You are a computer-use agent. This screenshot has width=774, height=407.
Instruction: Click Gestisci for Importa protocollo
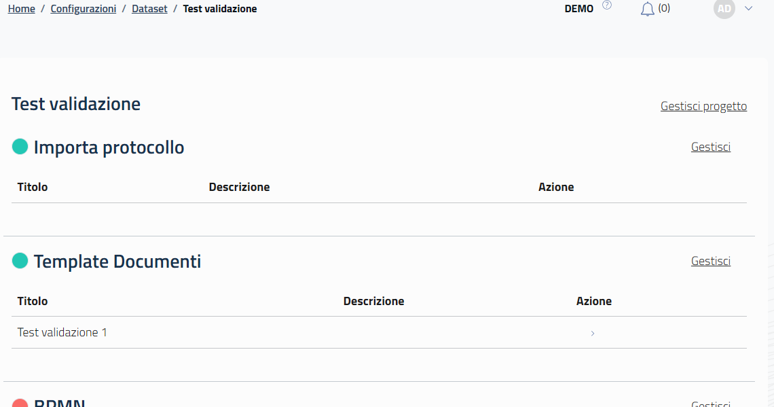pos(710,146)
